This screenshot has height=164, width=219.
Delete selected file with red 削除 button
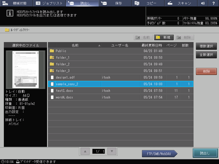[x=206, y=71]
